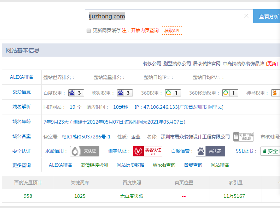This screenshot has width=280, height=208.
Task: Click the 首页位置 value dashes
Action: point(184,196)
